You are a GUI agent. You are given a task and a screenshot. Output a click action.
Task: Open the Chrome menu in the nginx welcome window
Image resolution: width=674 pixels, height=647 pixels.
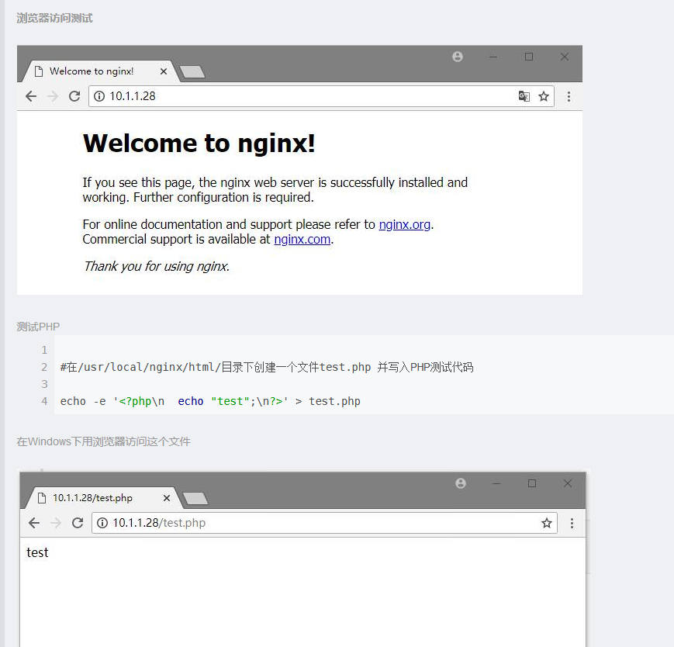coord(569,96)
